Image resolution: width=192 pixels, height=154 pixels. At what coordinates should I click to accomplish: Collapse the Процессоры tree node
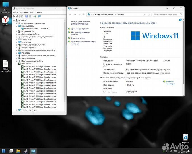click(16, 64)
